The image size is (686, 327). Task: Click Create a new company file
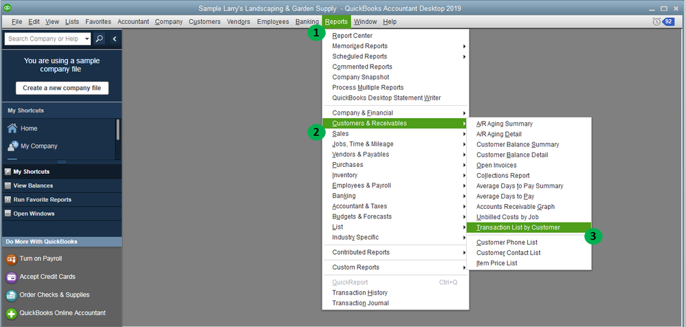click(x=62, y=88)
